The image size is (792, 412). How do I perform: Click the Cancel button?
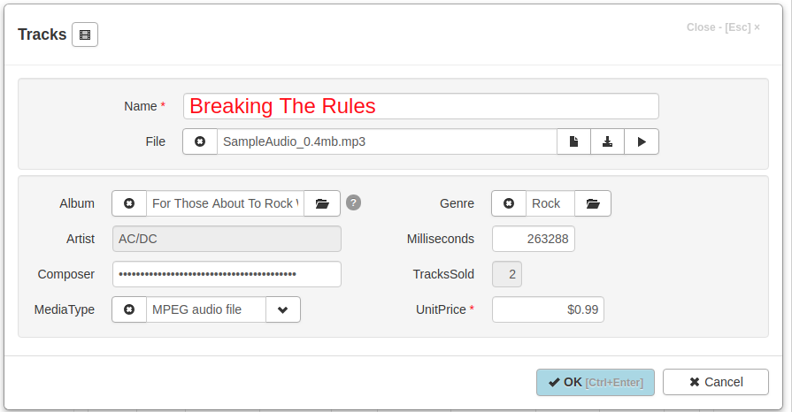(716, 382)
